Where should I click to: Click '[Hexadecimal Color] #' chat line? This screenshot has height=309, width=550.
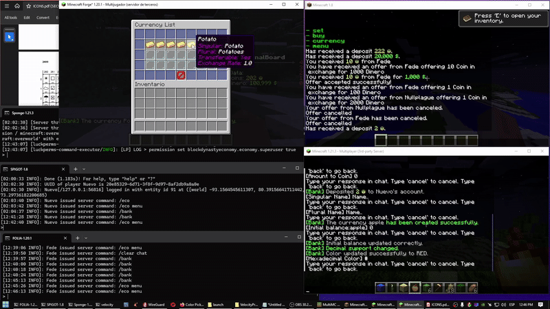(x=337, y=259)
